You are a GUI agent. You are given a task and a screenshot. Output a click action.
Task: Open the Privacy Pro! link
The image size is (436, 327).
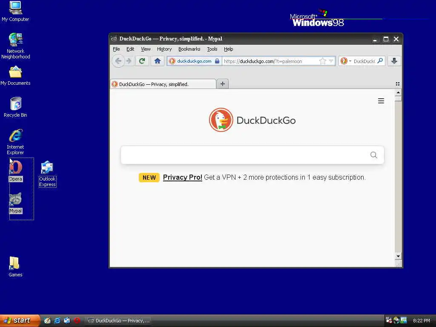click(x=182, y=178)
